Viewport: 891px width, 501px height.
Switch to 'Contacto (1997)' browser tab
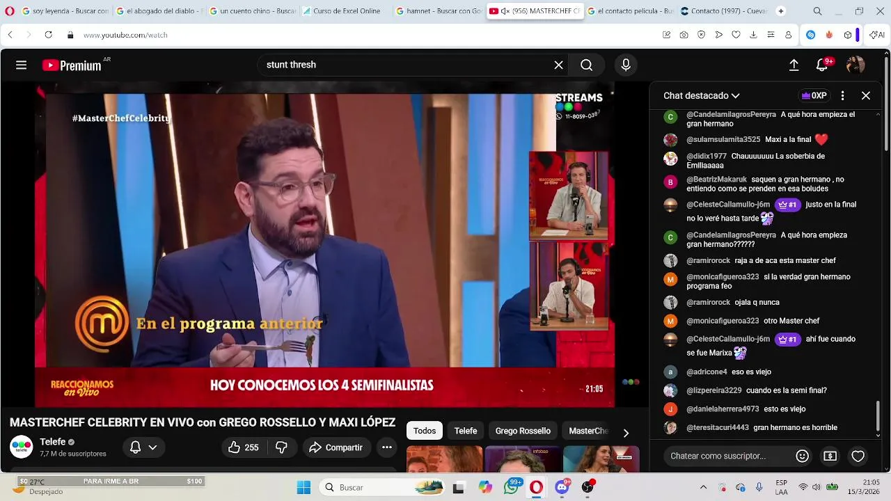pyautogui.click(x=723, y=11)
